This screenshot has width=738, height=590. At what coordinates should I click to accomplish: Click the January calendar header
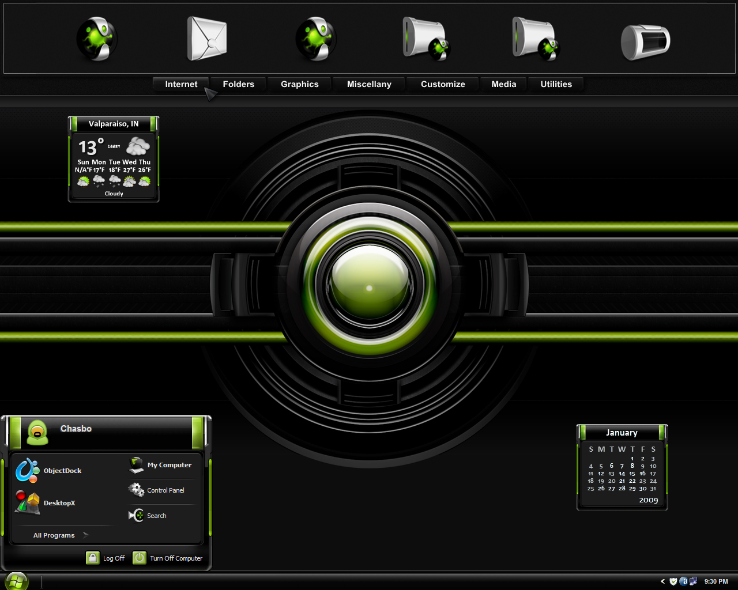point(622,433)
